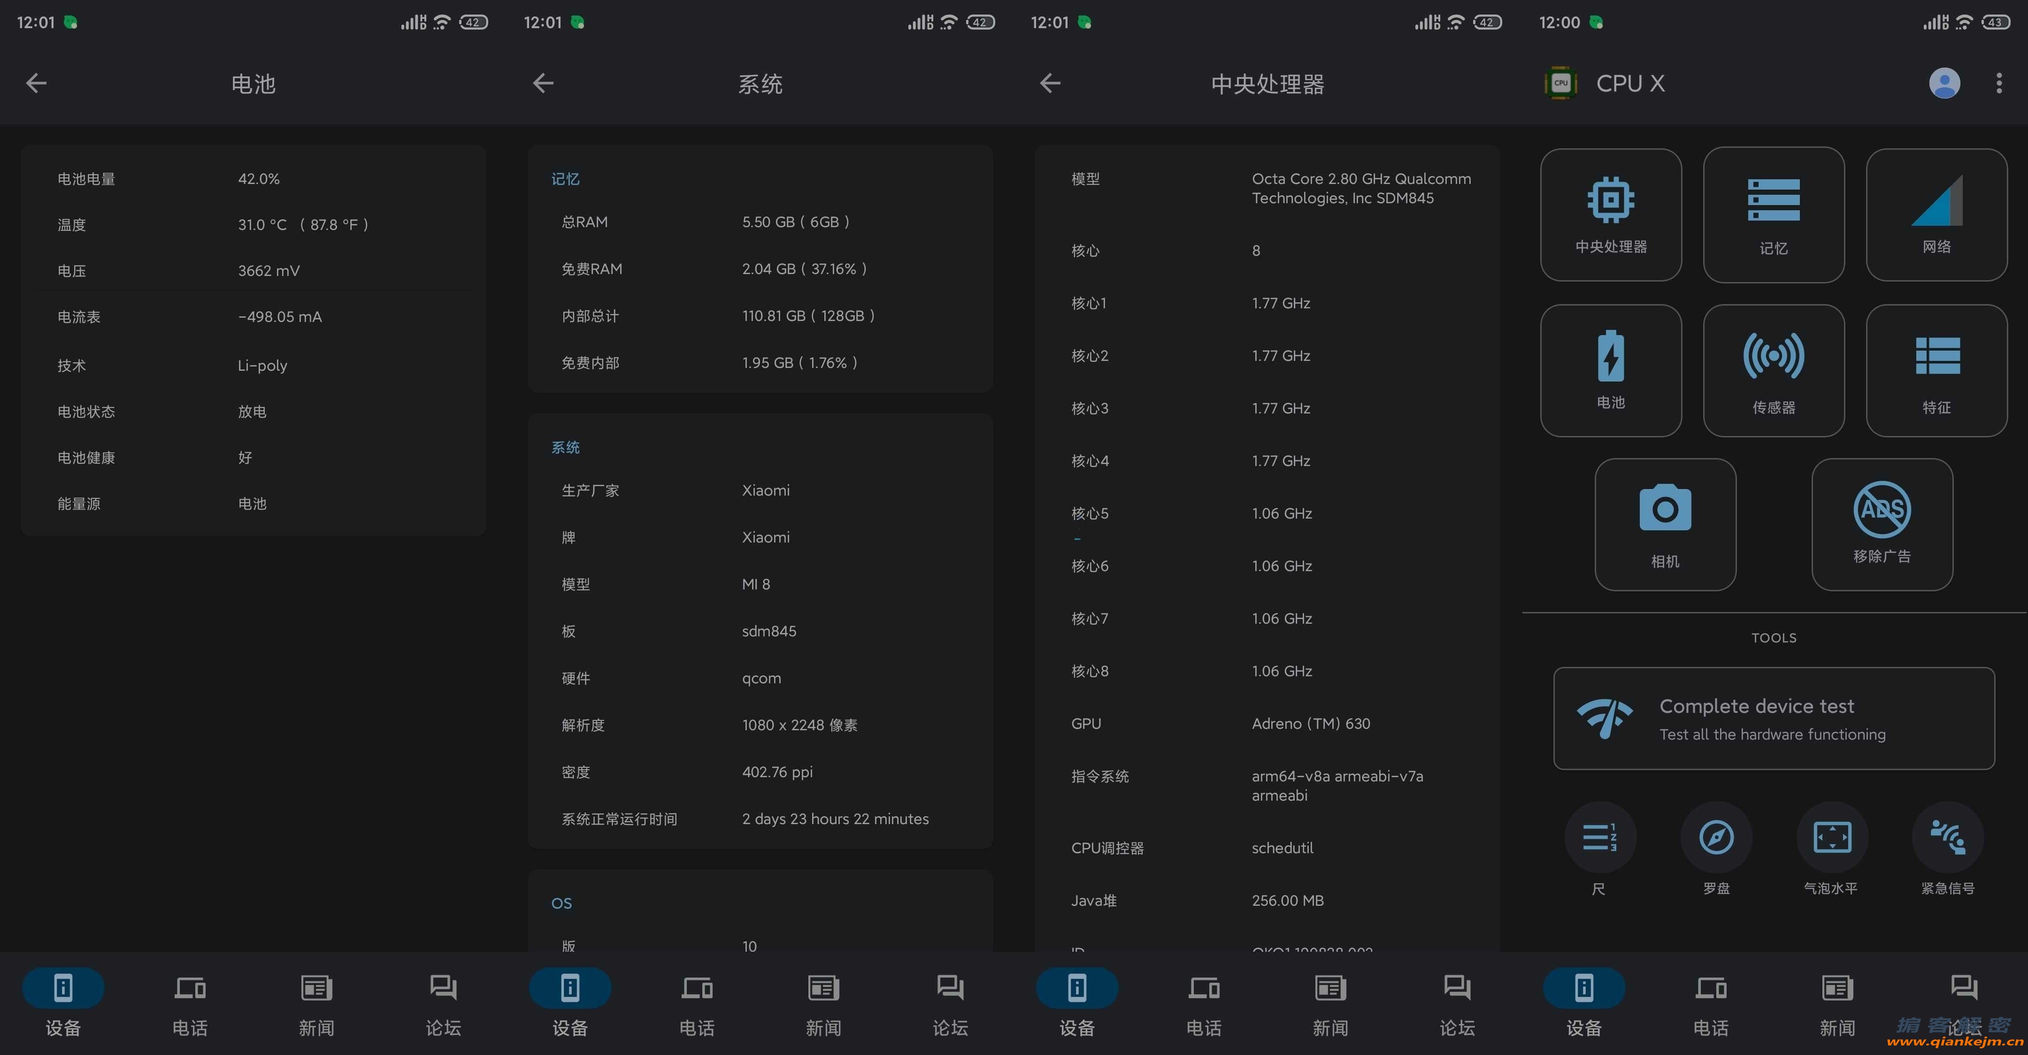The image size is (2028, 1055).
Task: Select 新闻 tab on the CPU X home screen
Action: (1837, 1005)
